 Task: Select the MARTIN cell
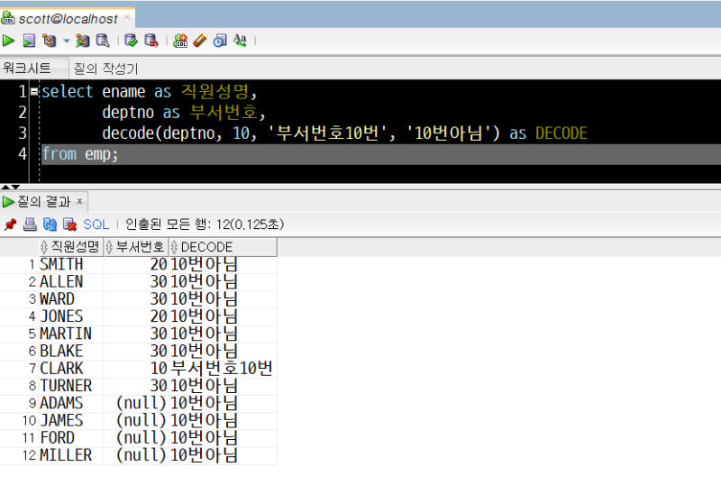(71, 334)
